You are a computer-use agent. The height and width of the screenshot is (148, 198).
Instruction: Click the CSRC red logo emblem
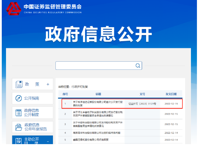[14, 8]
